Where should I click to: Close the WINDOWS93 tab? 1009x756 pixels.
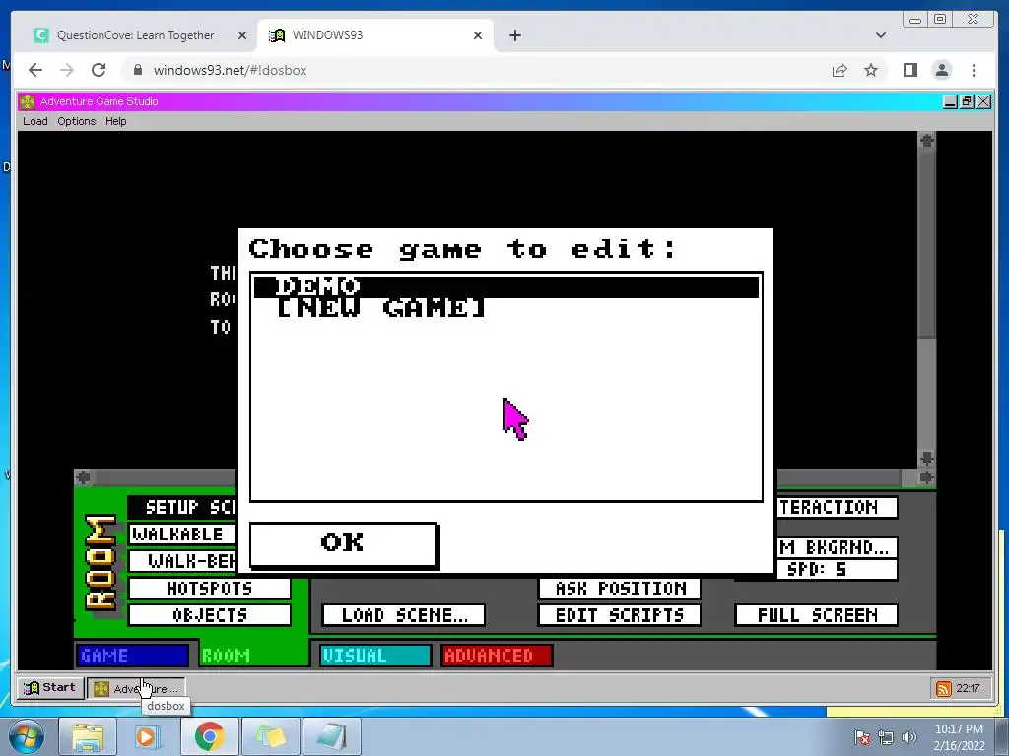click(478, 35)
